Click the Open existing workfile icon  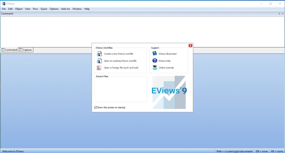click(x=99, y=61)
